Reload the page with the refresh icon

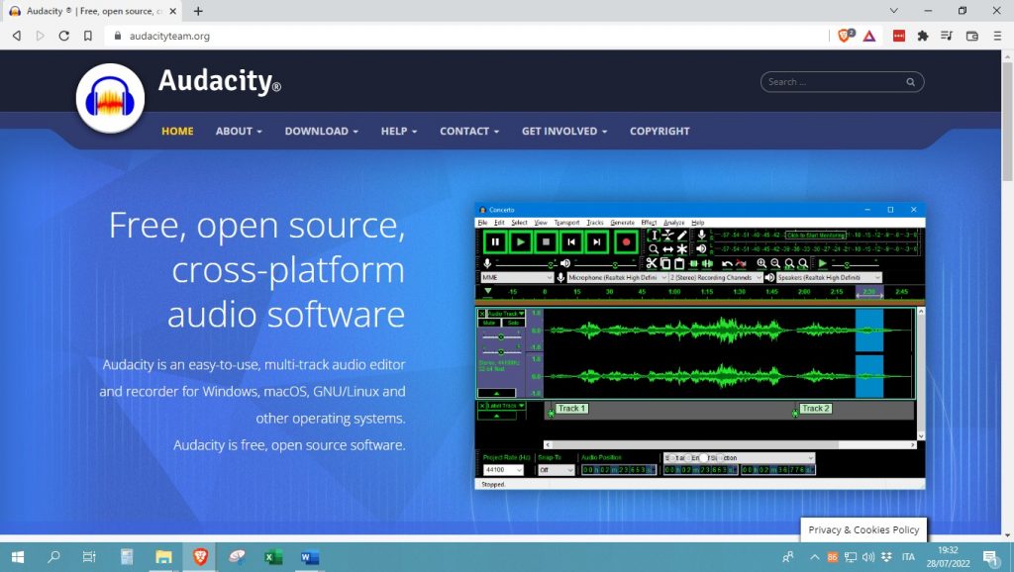click(x=64, y=36)
